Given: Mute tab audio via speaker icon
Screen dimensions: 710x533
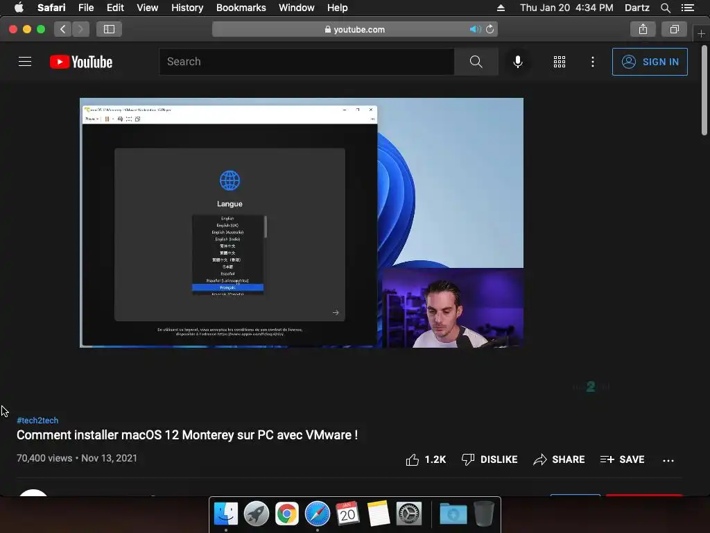Looking at the screenshot, I should coord(475,29).
